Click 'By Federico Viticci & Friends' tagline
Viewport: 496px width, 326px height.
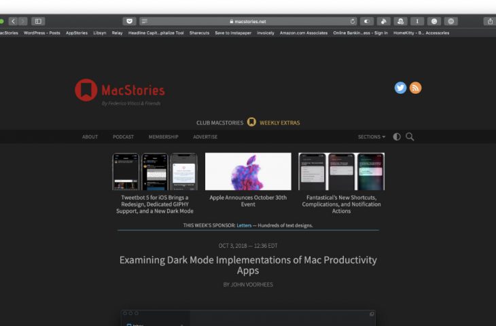click(131, 103)
